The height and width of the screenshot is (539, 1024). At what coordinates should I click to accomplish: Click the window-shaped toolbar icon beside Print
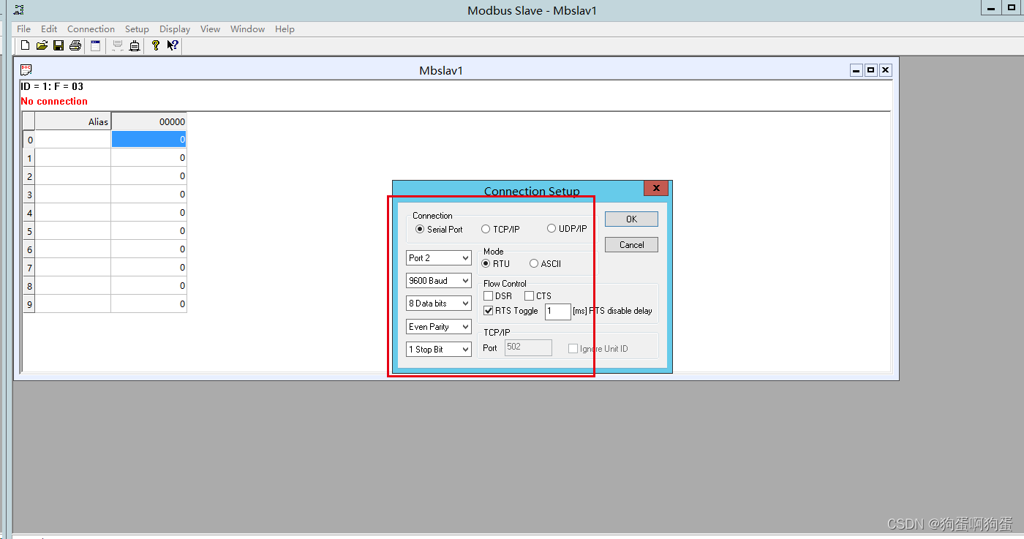(x=95, y=45)
